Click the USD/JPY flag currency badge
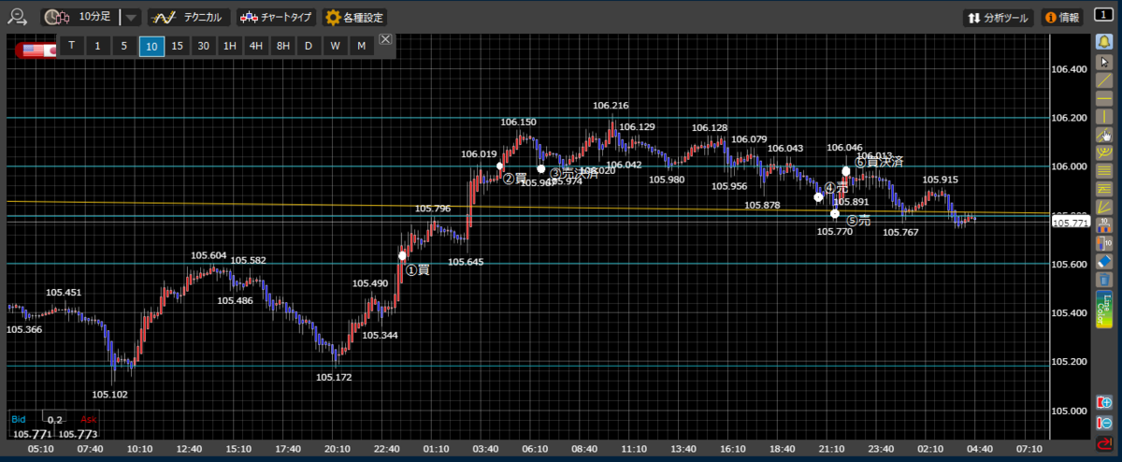The height and width of the screenshot is (462, 1122). [36, 50]
